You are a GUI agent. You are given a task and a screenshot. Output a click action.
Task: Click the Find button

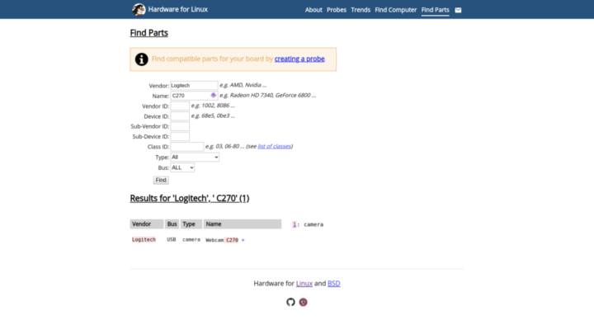click(161, 180)
